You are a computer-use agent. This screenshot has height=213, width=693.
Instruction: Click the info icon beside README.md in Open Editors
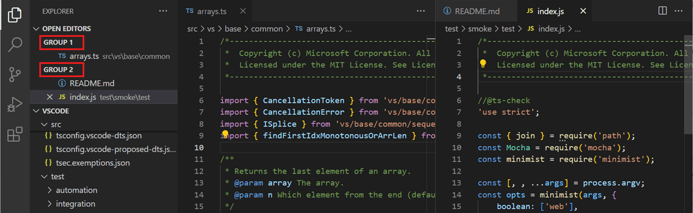[x=62, y=83]
